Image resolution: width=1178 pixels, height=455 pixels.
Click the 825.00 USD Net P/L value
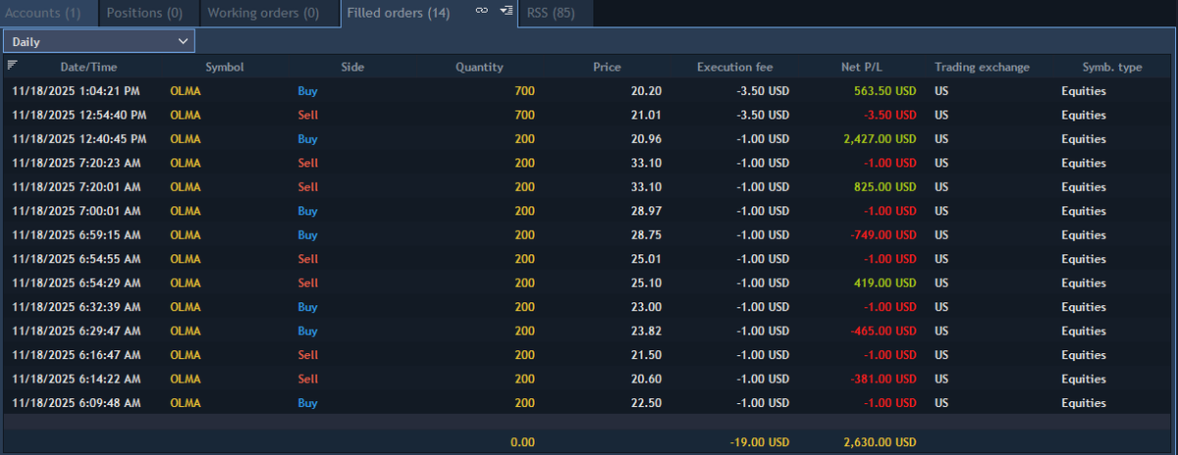coord(885,187)
